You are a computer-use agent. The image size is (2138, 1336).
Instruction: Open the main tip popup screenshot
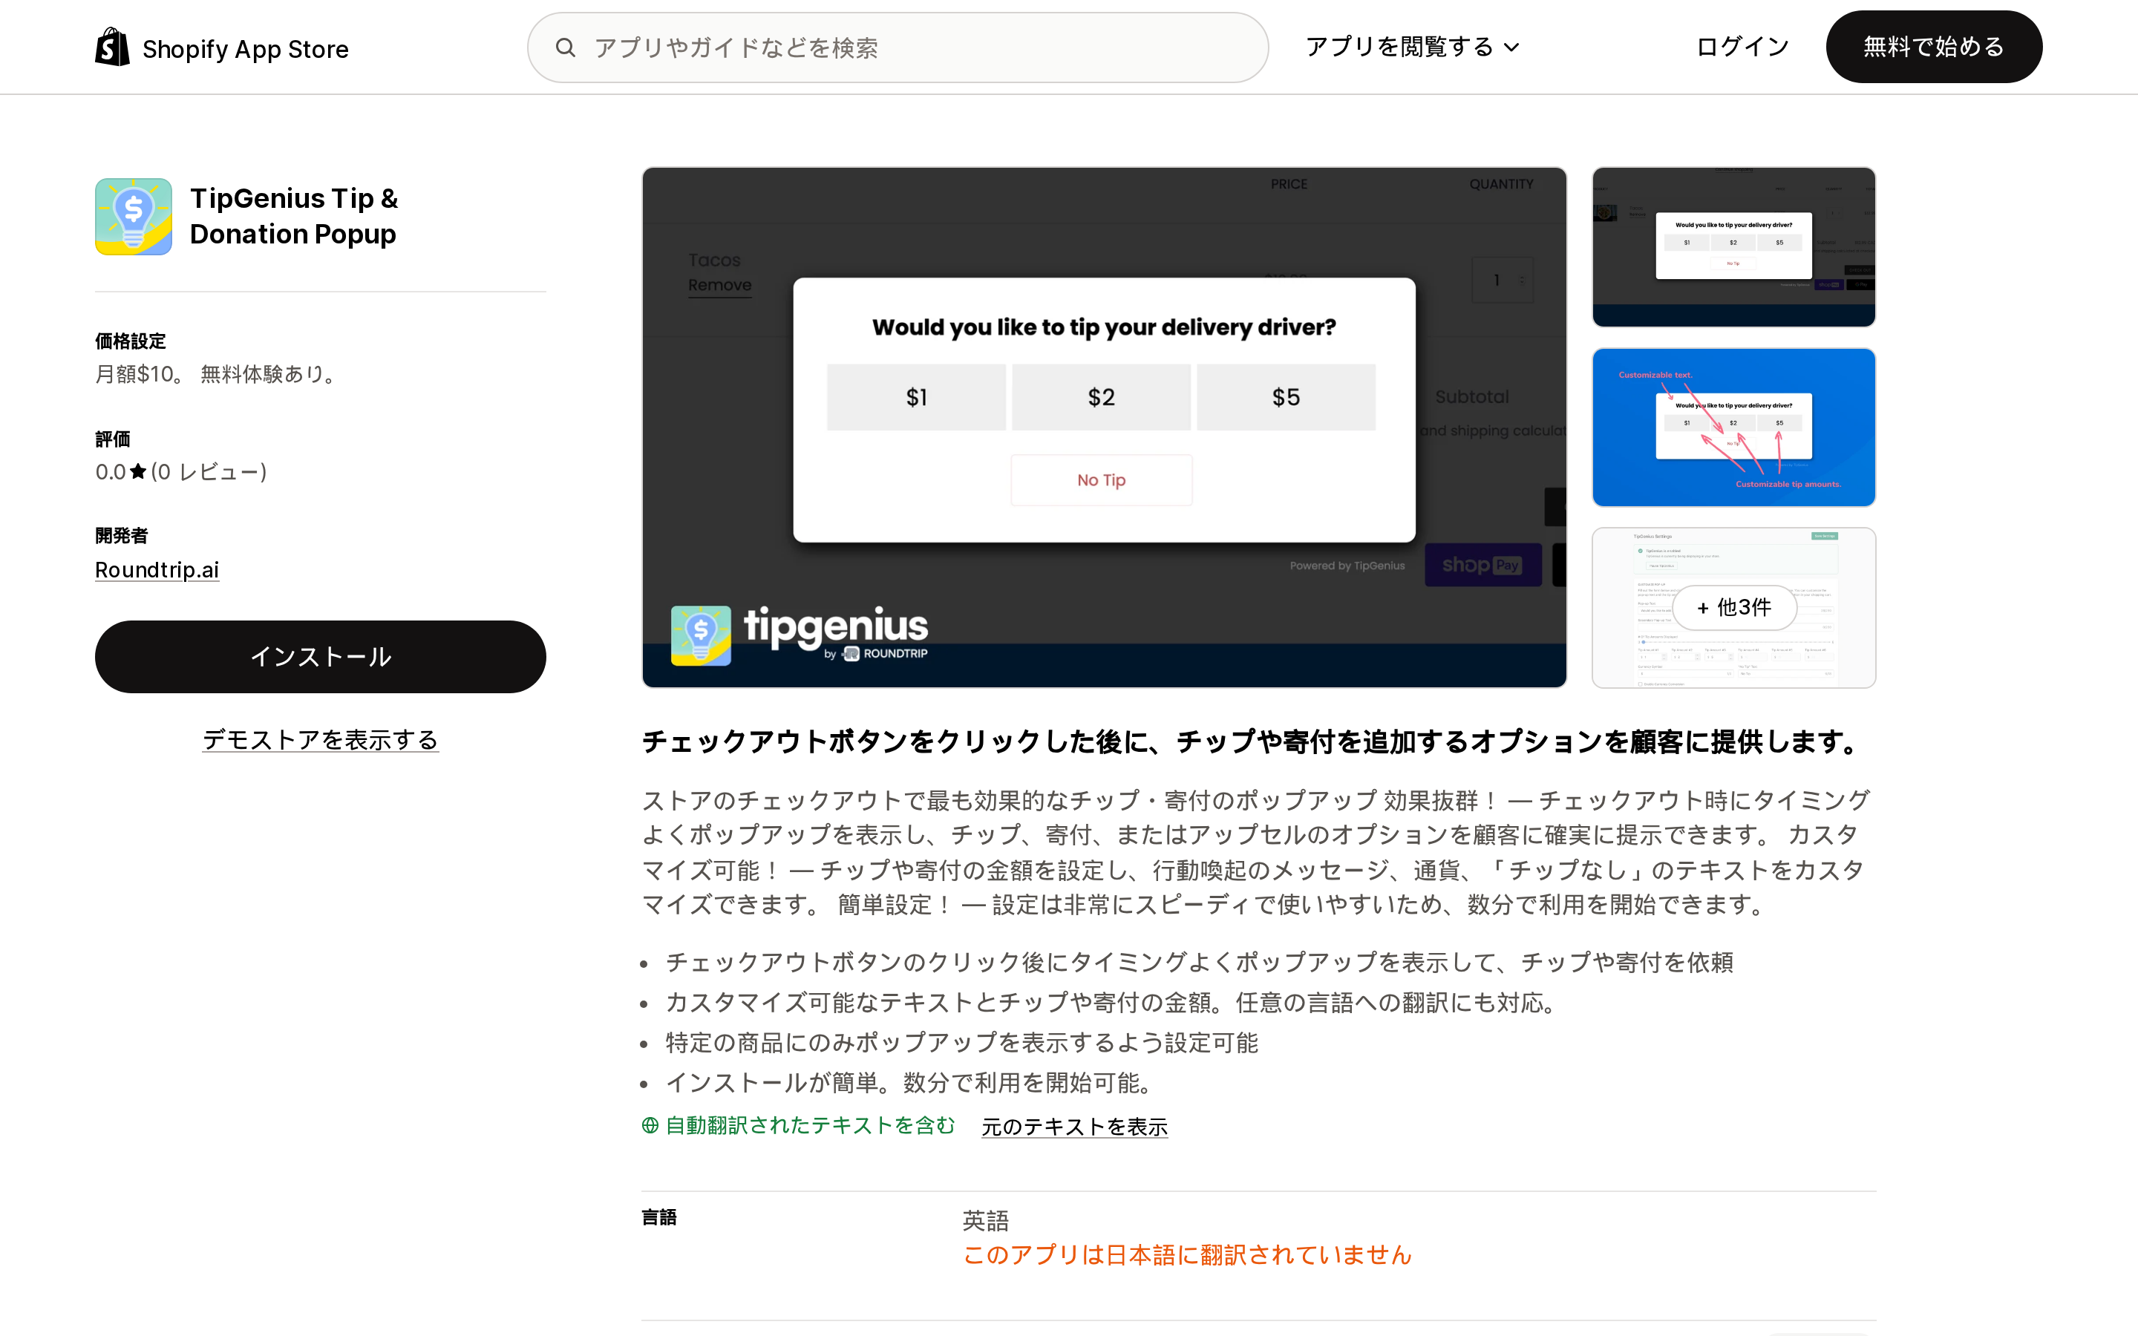coord(1105,427)
